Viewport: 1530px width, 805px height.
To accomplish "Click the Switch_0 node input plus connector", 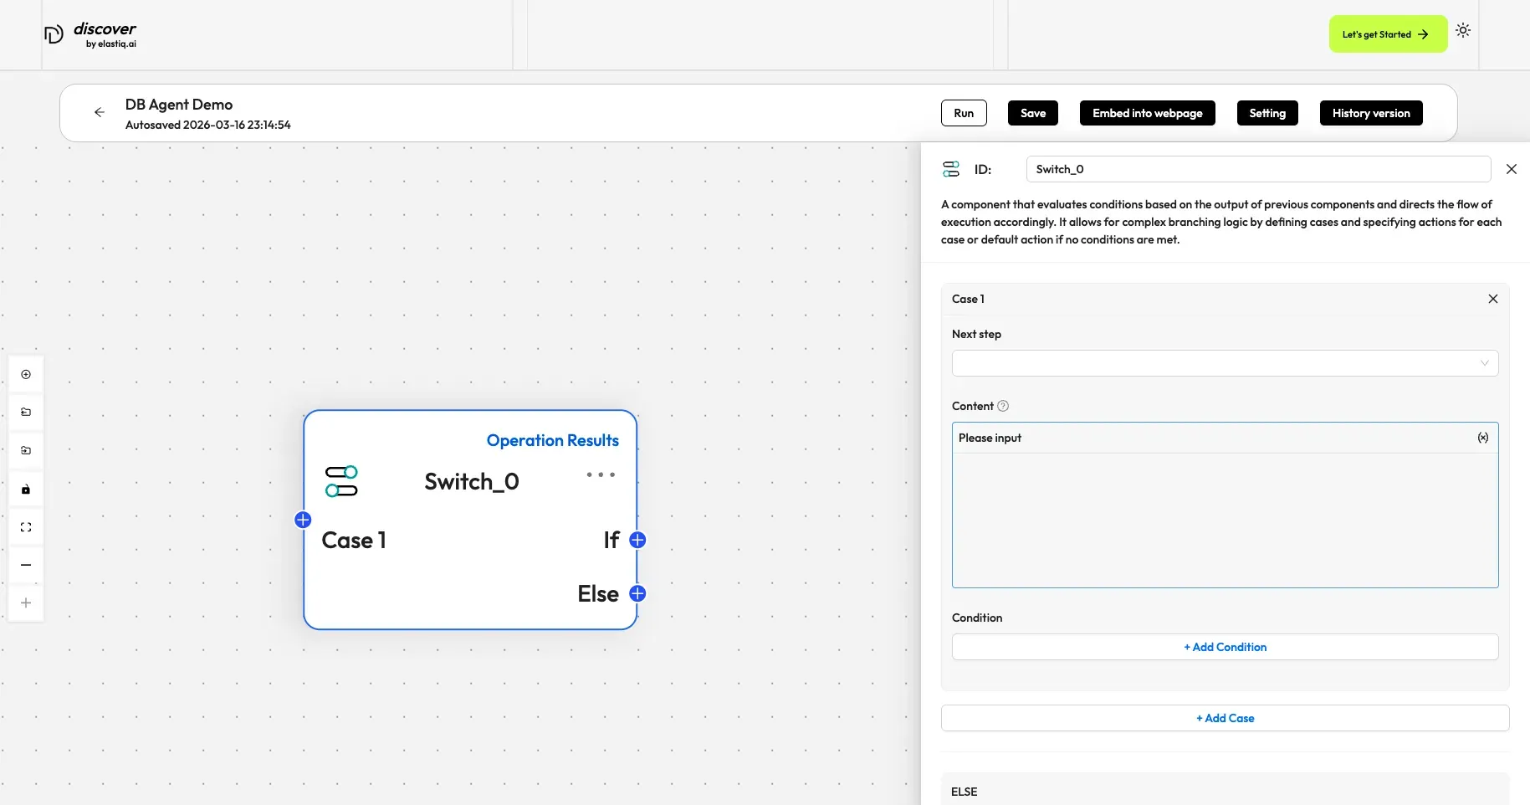I will 303,520.
